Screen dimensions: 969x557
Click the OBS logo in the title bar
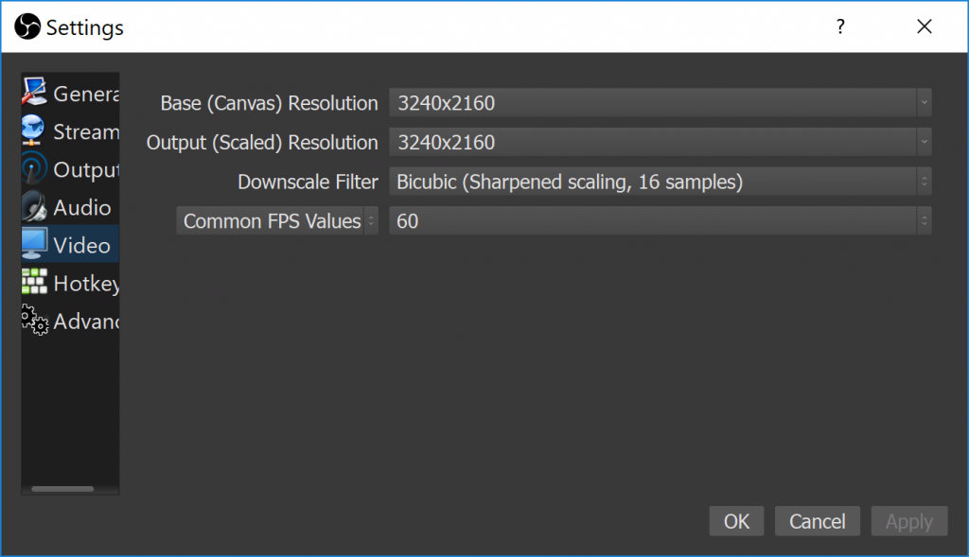point(26,26)
